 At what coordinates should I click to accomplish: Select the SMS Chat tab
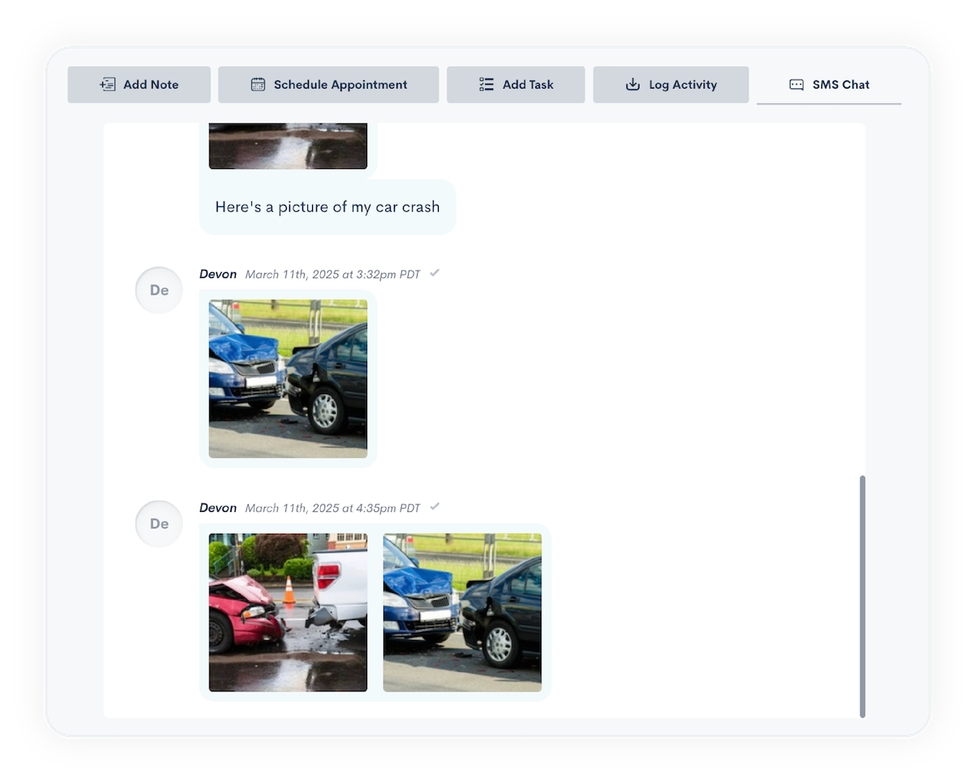[x=829, y=84]
